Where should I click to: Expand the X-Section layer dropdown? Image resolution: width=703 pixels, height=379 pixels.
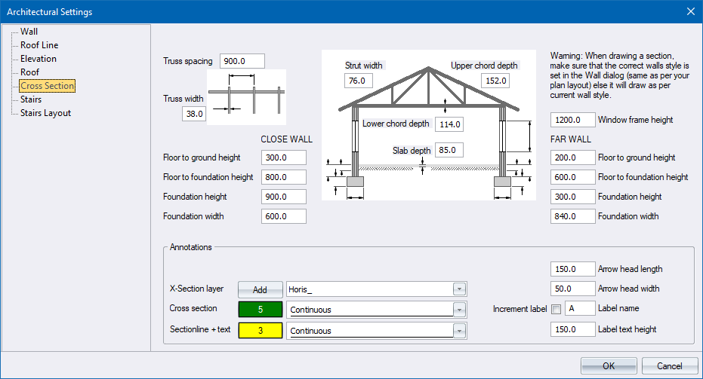[x=458, y=289]
